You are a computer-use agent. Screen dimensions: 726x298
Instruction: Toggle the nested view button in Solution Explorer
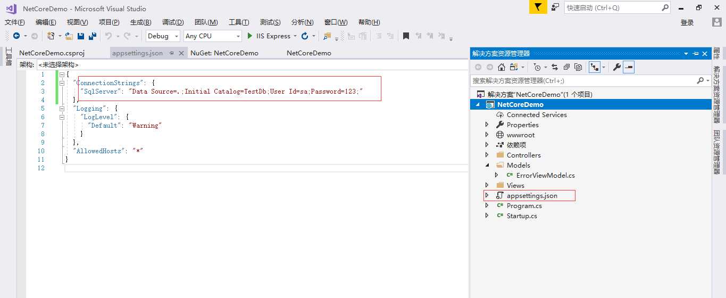595,67
